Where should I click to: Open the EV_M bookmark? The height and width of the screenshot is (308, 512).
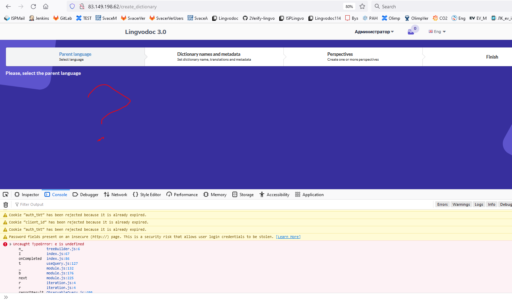tap(478, 18)
